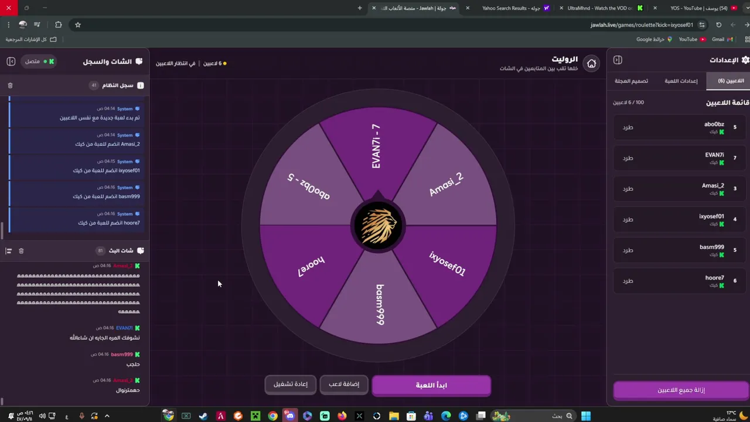
Task: Open the browser extensions puzzle icon
Action: [58, 25]
